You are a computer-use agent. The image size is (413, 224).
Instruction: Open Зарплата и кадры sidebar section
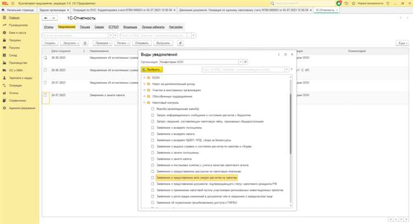(x=19, y=78)
